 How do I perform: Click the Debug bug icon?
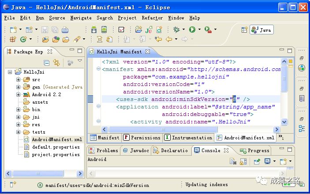176,30
